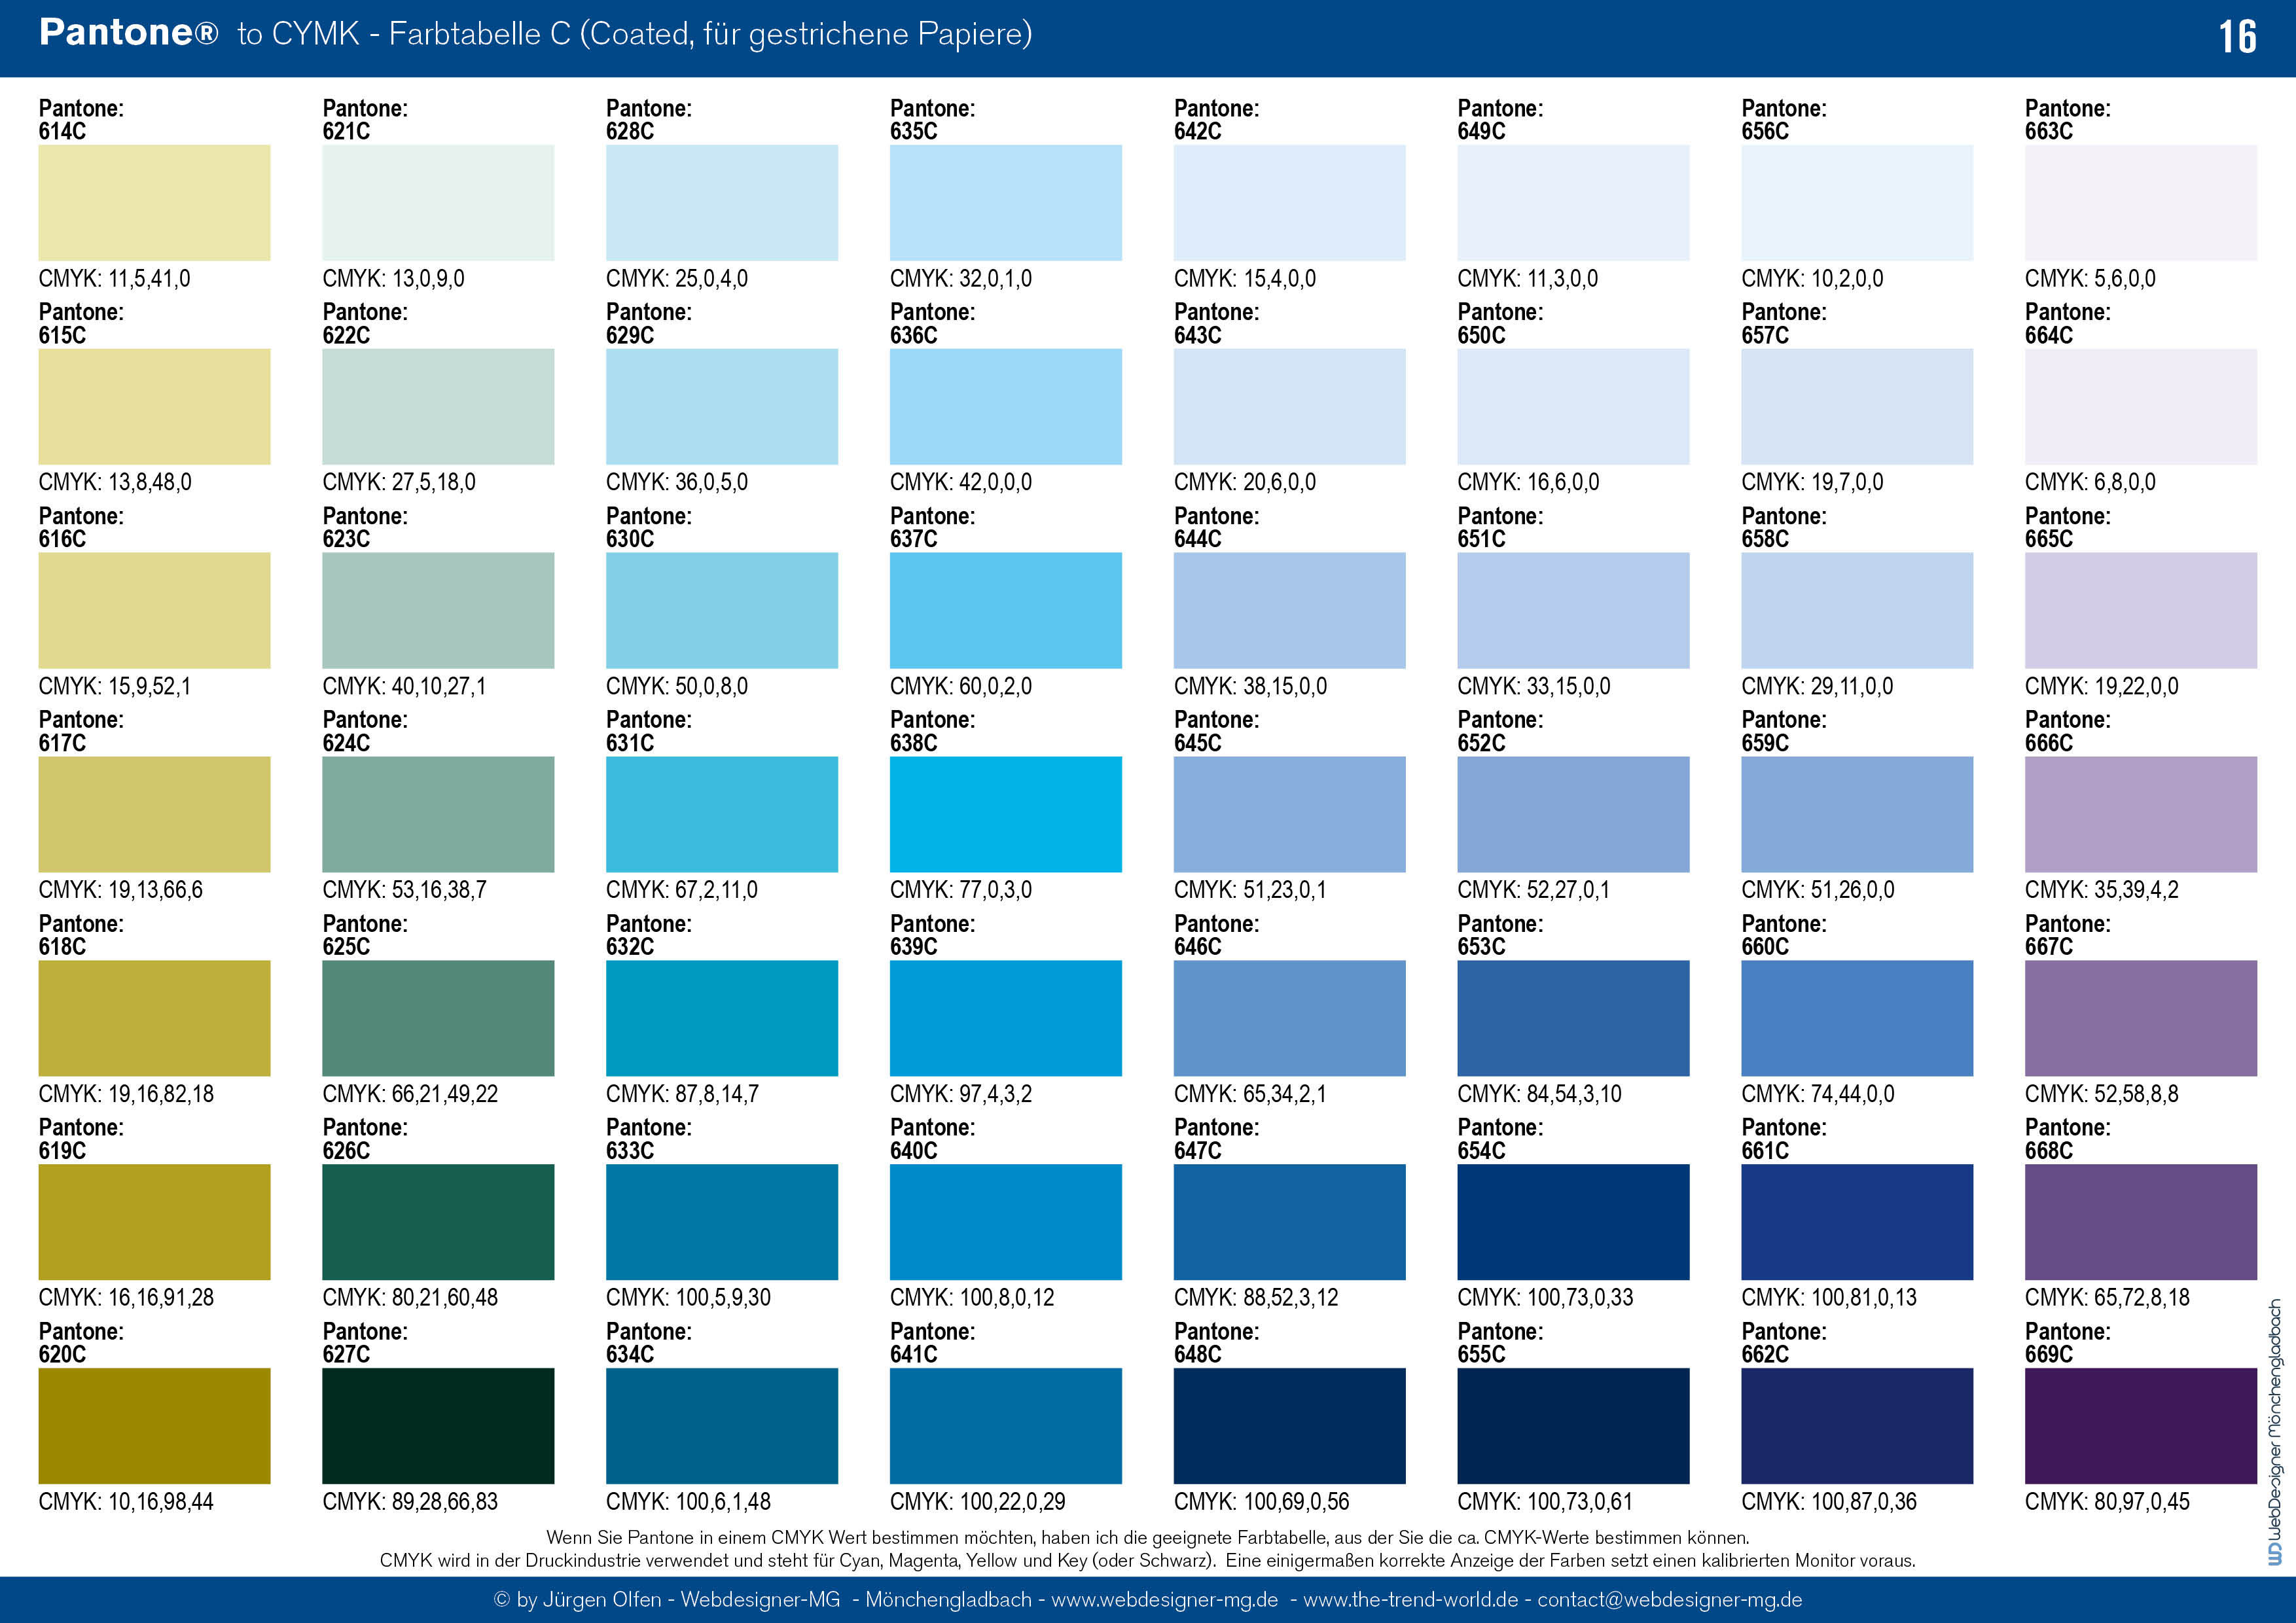Viewport: 2296px width, 1623px height.
Task: Click the value 'CMYK: 52,58,8,8'
Action: coord(2102,1094)
